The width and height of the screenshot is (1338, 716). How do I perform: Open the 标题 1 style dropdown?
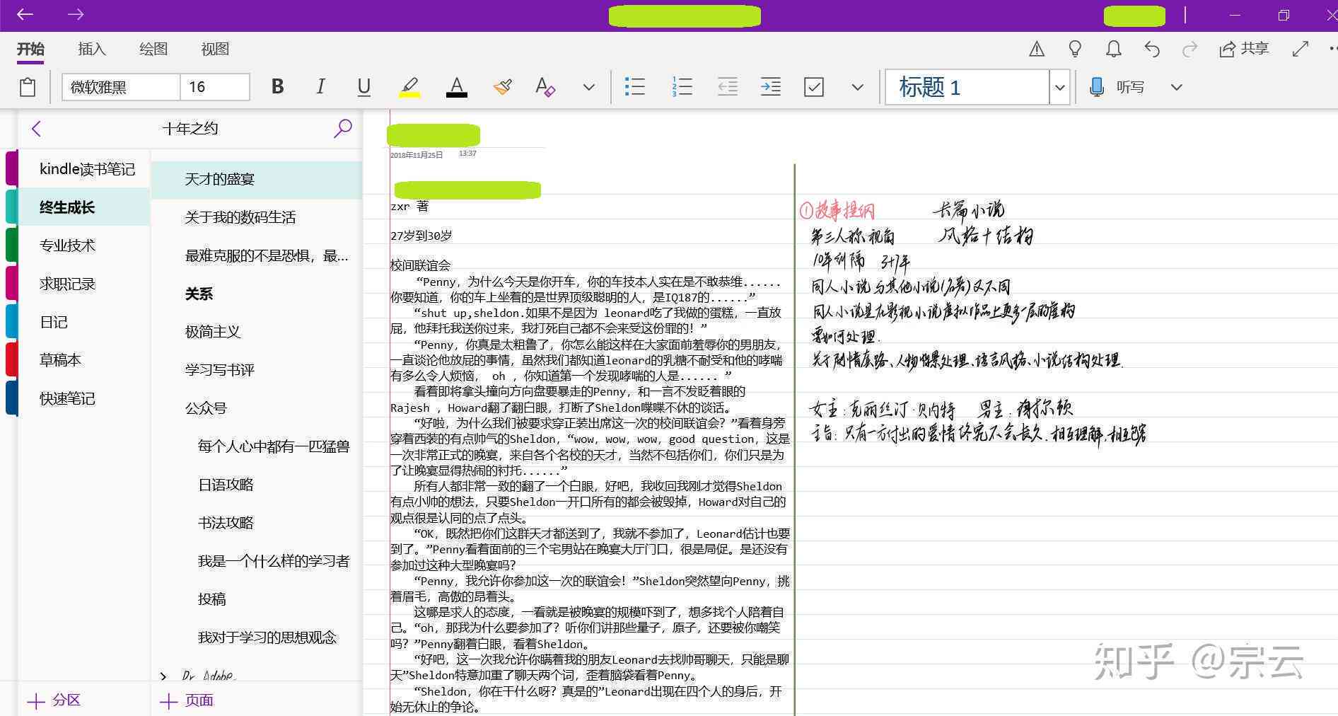coord(1059,87)
